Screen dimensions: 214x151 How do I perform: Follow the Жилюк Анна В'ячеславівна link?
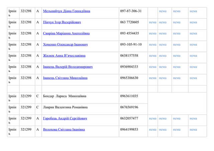pyautogui.click(x=64, y=56)
